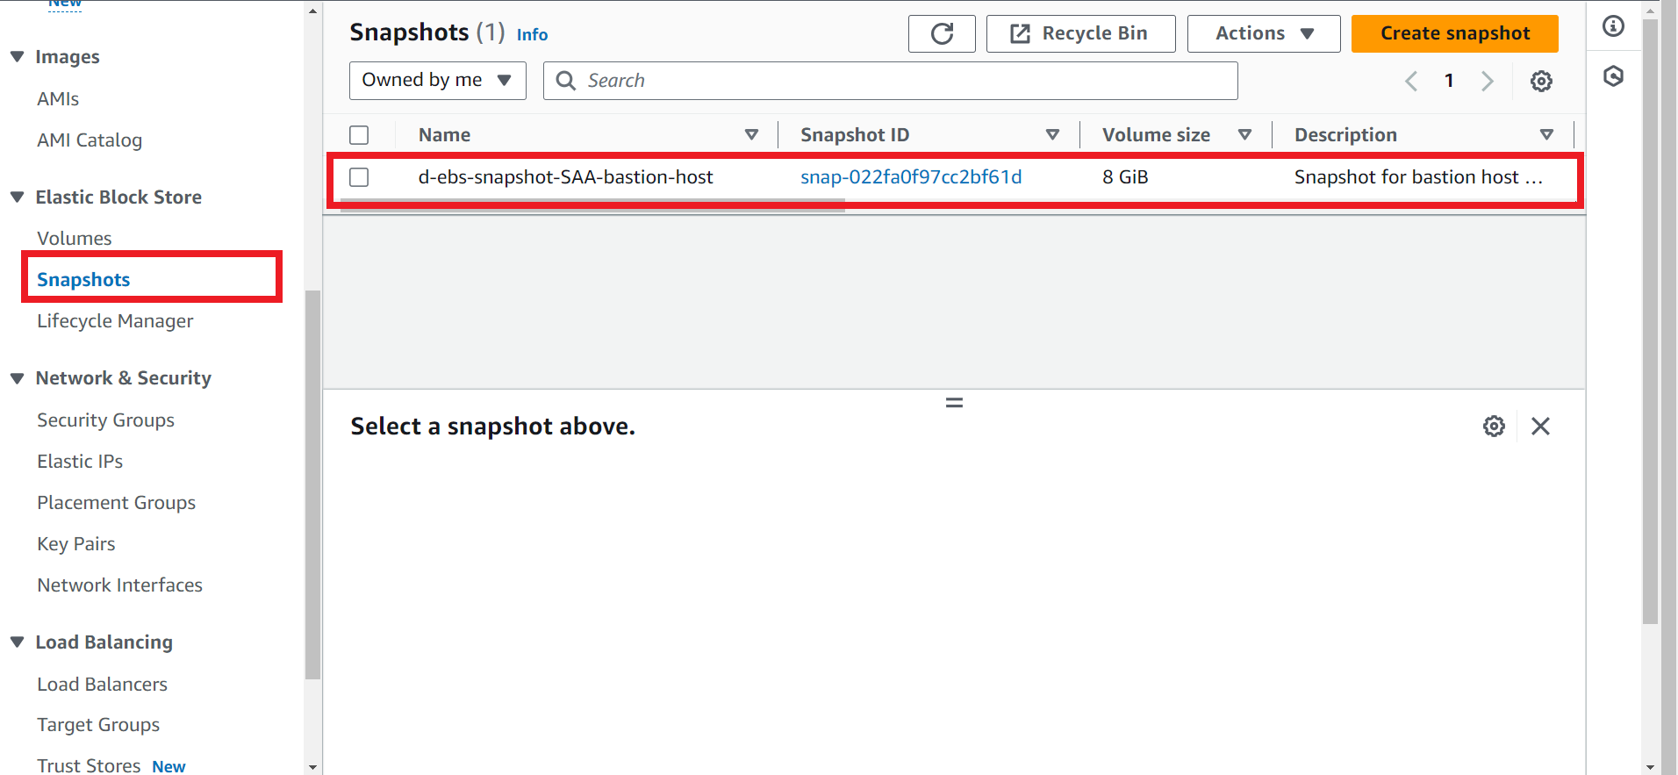
Task: Click the Create snapshot button
Action: (x=1454, y=34)
